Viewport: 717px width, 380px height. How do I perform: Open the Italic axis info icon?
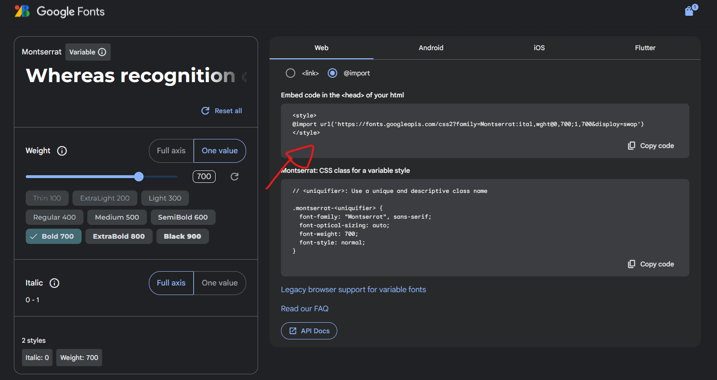click(54, 283)
